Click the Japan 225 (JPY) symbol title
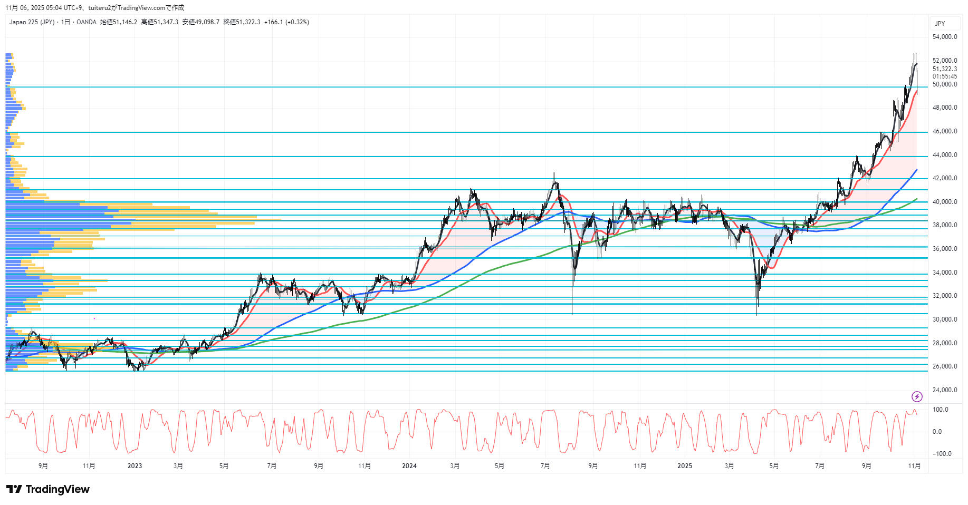968x505 pixels. [32, 22]
